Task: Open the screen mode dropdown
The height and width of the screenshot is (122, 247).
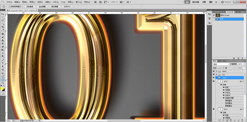Action: click(128, 2)
